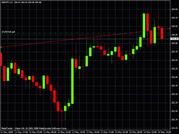
Task: Click the highest green candle near 14 May 10:00
Action: 144,25
